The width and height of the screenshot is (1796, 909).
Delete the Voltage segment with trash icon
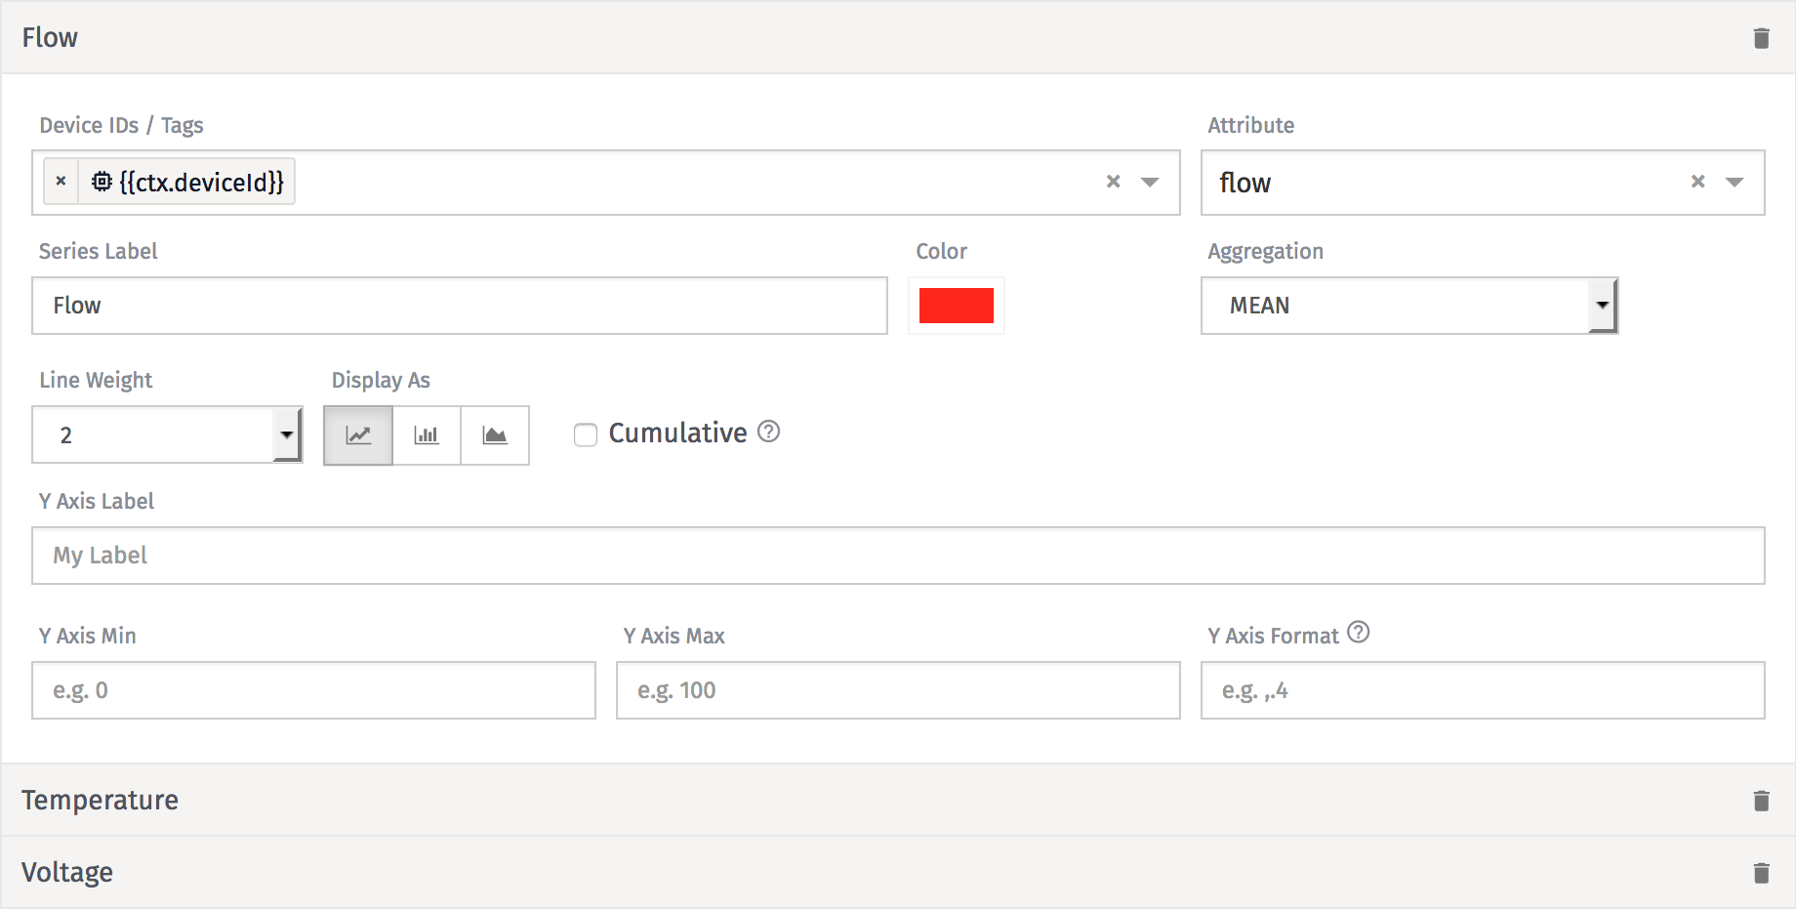tap(1761, 873)
